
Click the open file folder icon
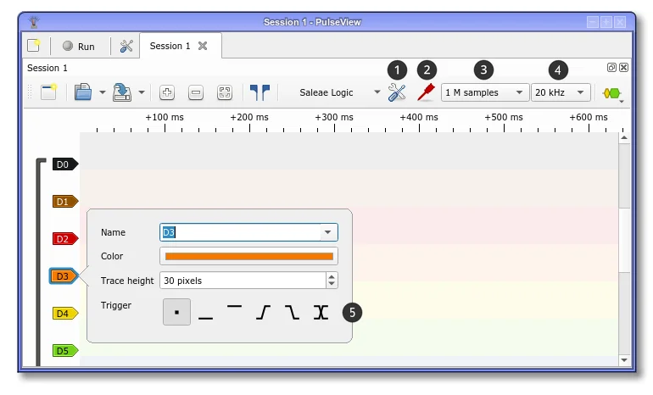coord(83,92)
